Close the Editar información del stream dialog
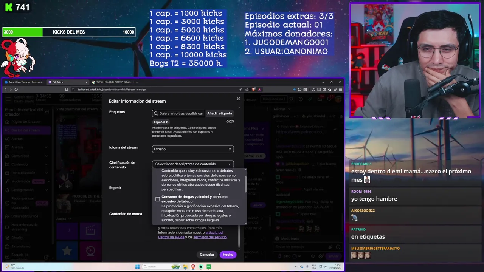The height and width of the screenshot is (272, 484). (238, 99)
